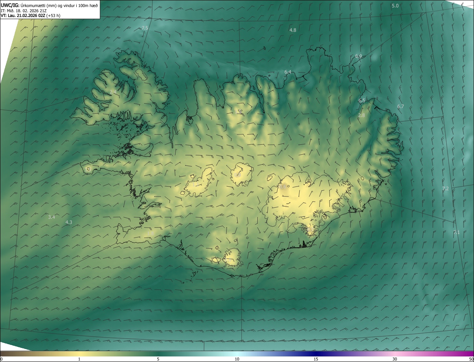This screenshot has height=362, width=474.
Task: Click the 6.7 value label
Action: point(400,106)
